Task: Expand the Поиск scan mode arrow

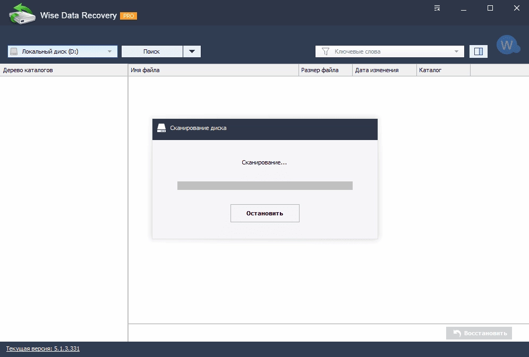Action: tap(192, 51)
